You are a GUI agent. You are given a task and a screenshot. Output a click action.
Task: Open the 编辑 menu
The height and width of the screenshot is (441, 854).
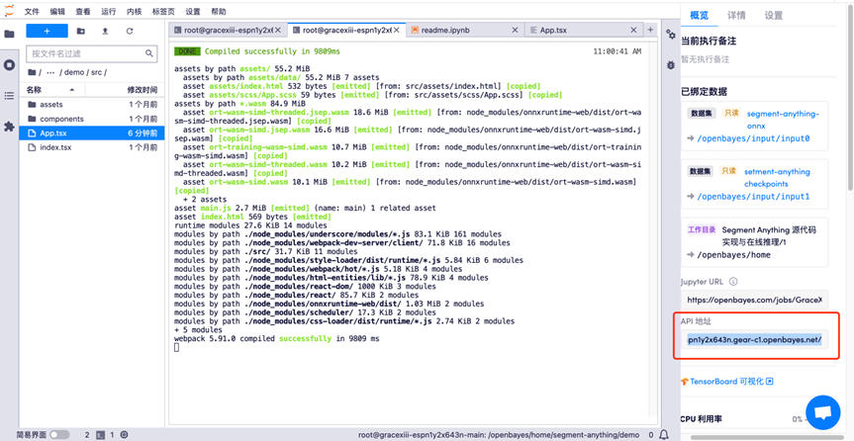(57, 12)
